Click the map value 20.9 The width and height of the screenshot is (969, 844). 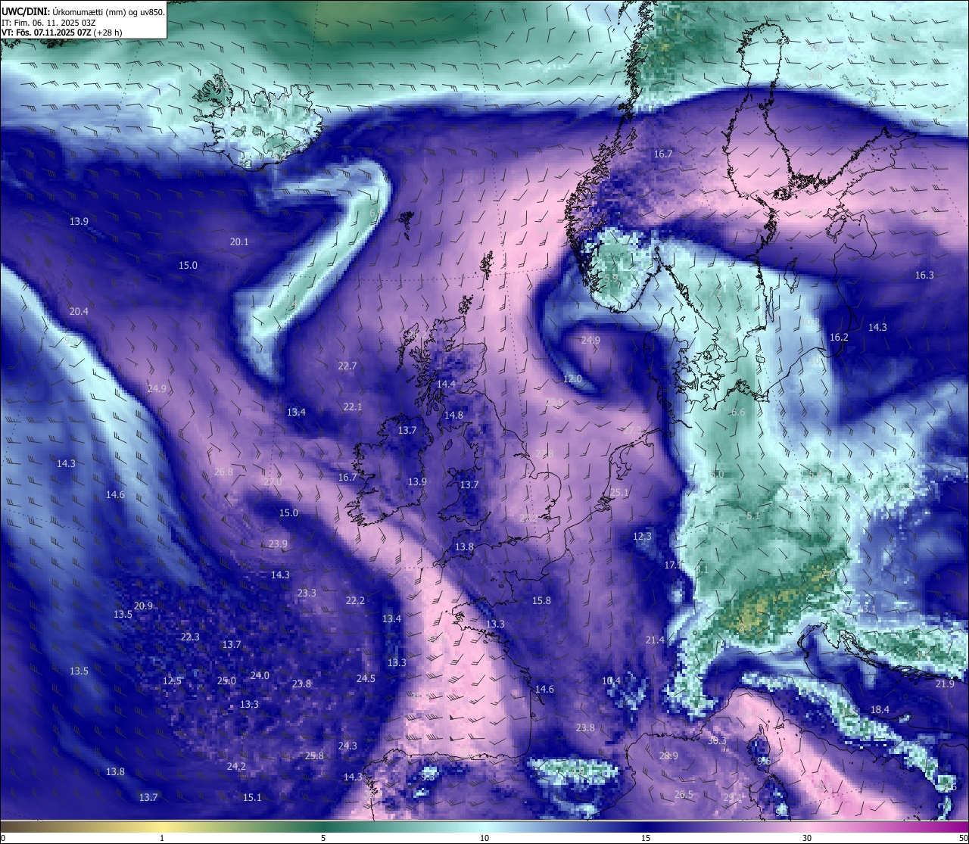click(143, 606)
